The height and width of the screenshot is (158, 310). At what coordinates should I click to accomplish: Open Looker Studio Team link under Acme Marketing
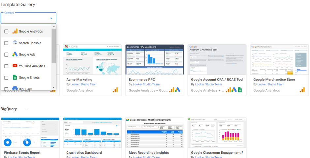coord(82,84)
